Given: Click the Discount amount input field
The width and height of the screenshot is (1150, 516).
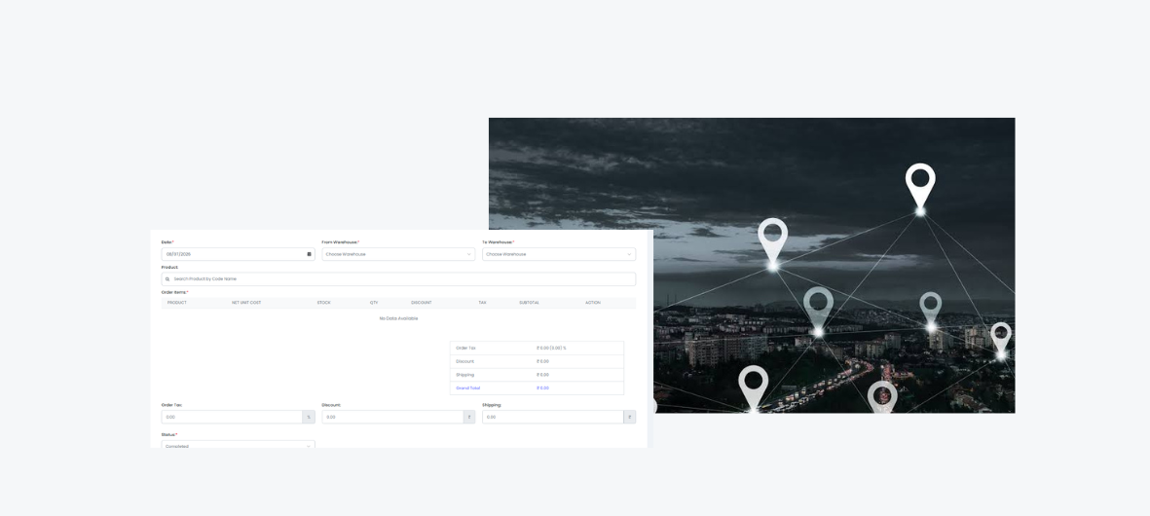Looking at the screenshot, I should [392, 417].
